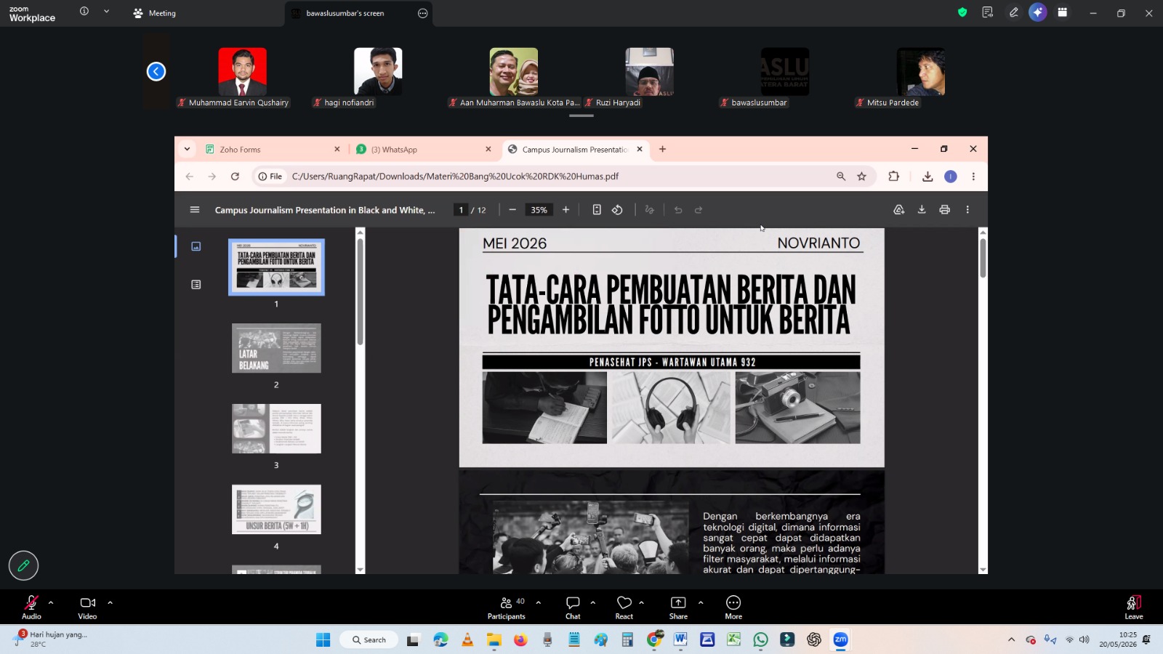Print the PDF document

click(x=945, y=210)
